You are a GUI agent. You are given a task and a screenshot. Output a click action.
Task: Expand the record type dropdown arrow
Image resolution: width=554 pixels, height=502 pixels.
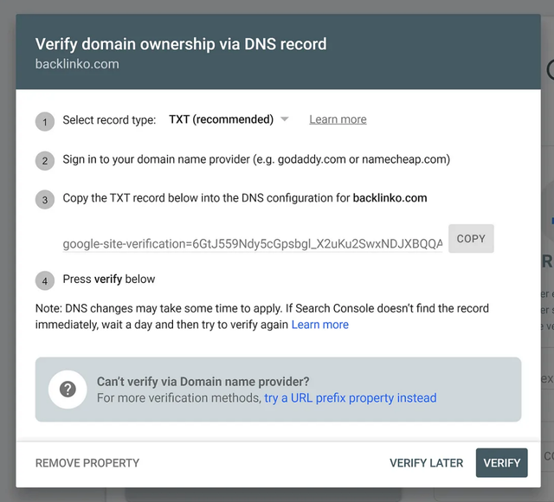click(285, 119)
